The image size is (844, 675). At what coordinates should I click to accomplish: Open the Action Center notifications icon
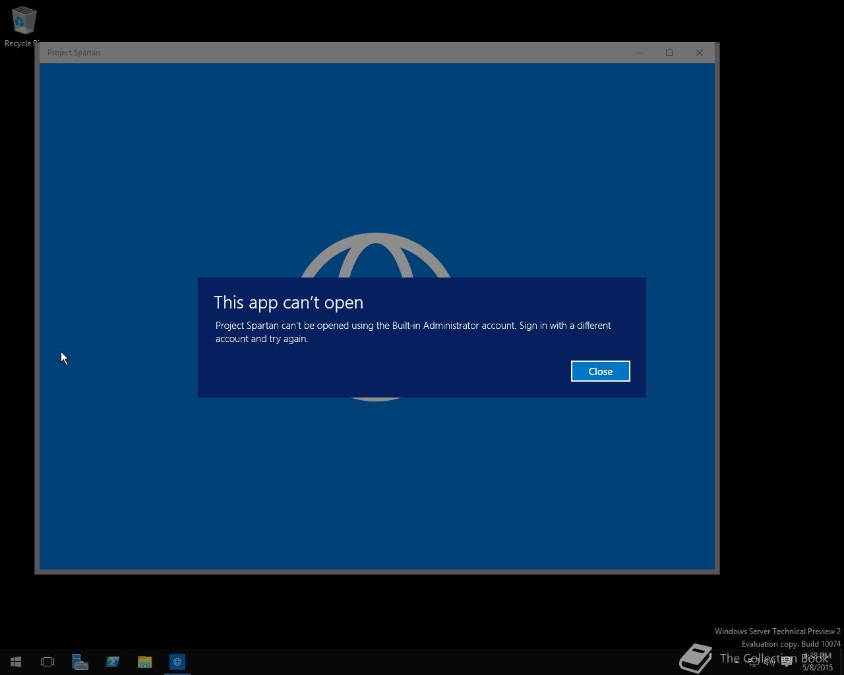[786, 662]
